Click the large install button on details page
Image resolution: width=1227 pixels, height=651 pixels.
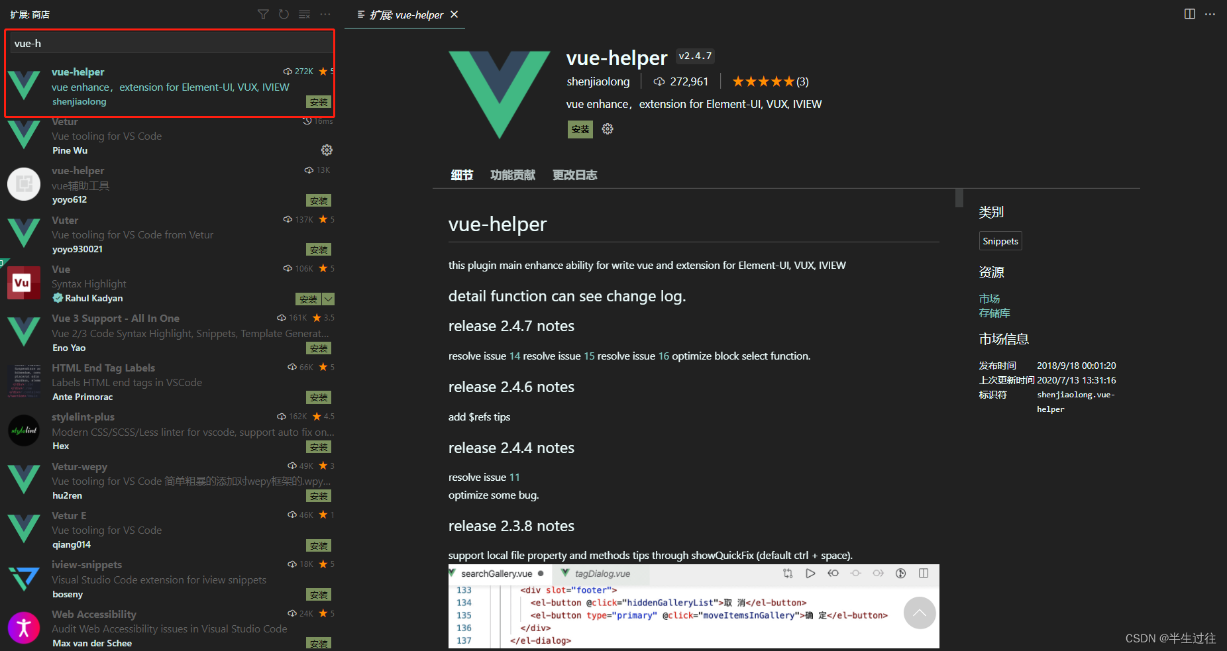click(580, 129)
